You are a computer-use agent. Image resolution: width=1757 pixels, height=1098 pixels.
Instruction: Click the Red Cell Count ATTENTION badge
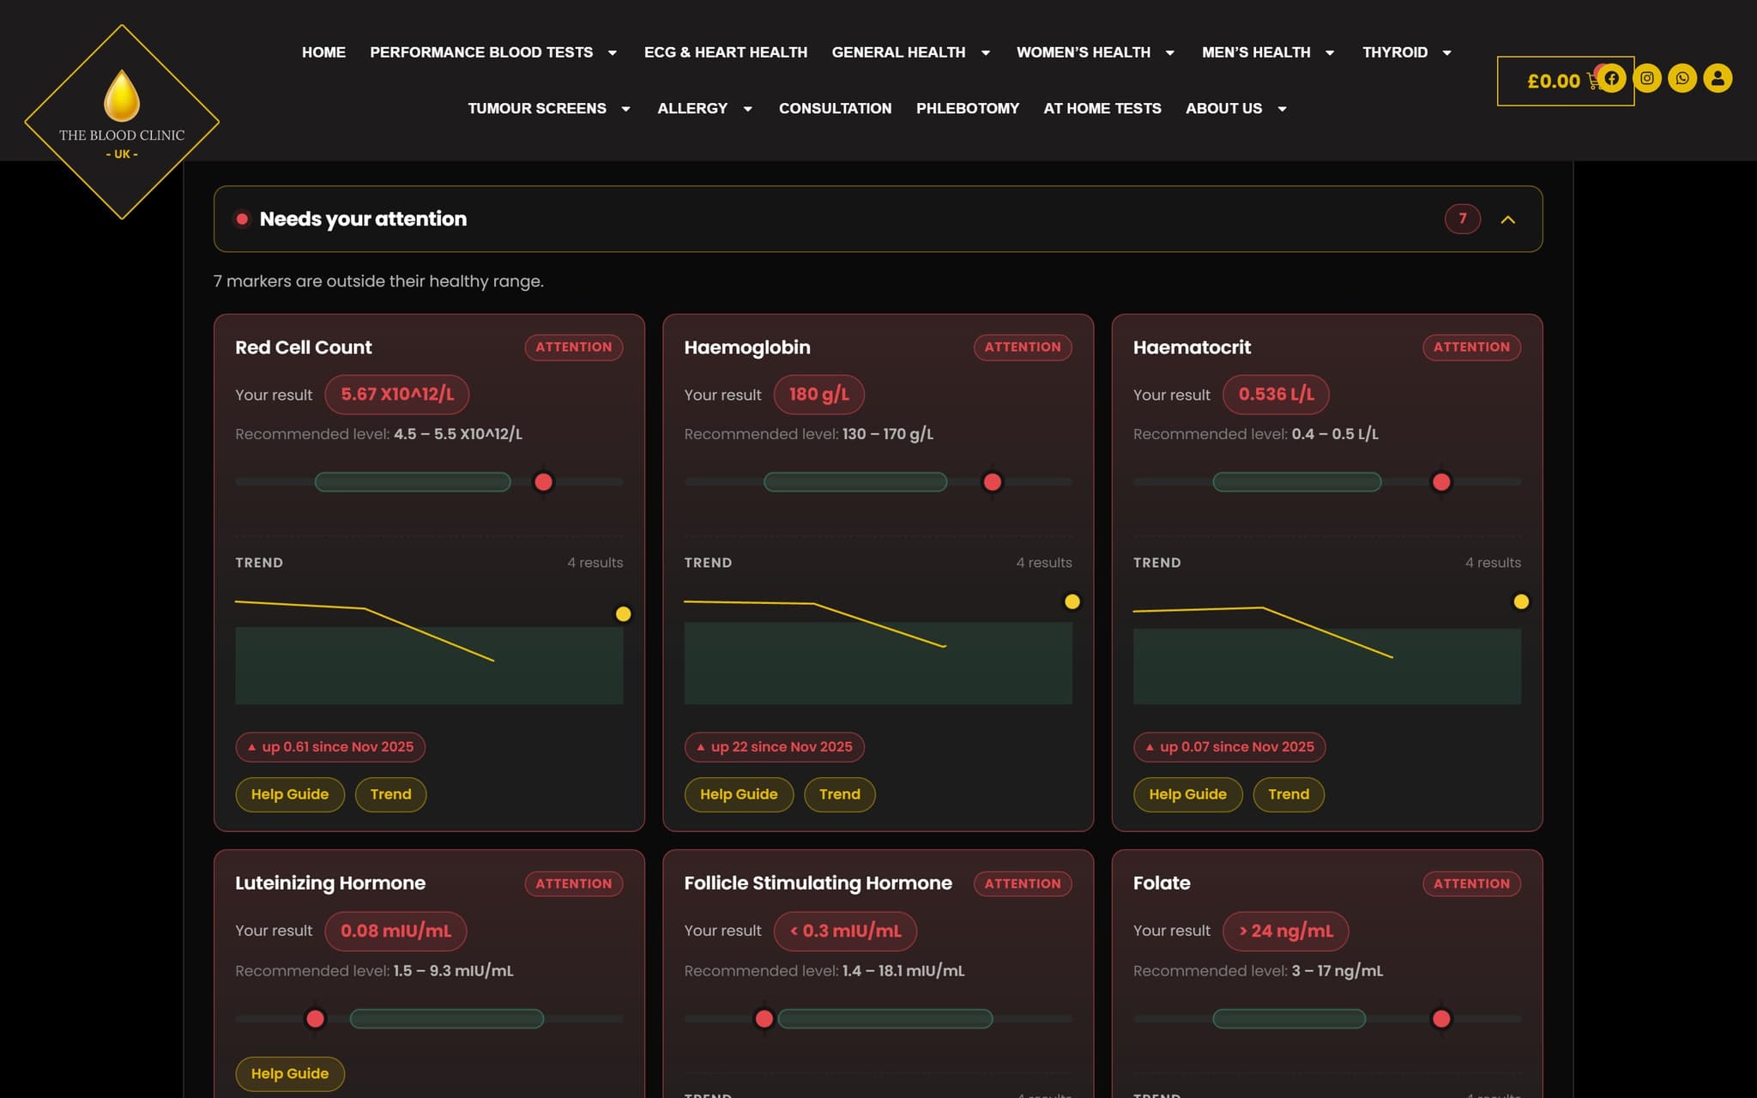click(574, 347)
